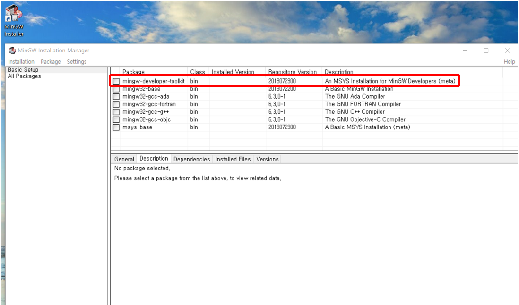Click the MinGW Installation Manager title bar icon
Screen dimensions: 519x305
[x=12, y=50]
